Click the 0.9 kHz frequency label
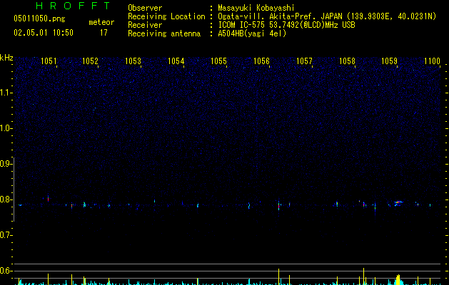 (6, 164)
